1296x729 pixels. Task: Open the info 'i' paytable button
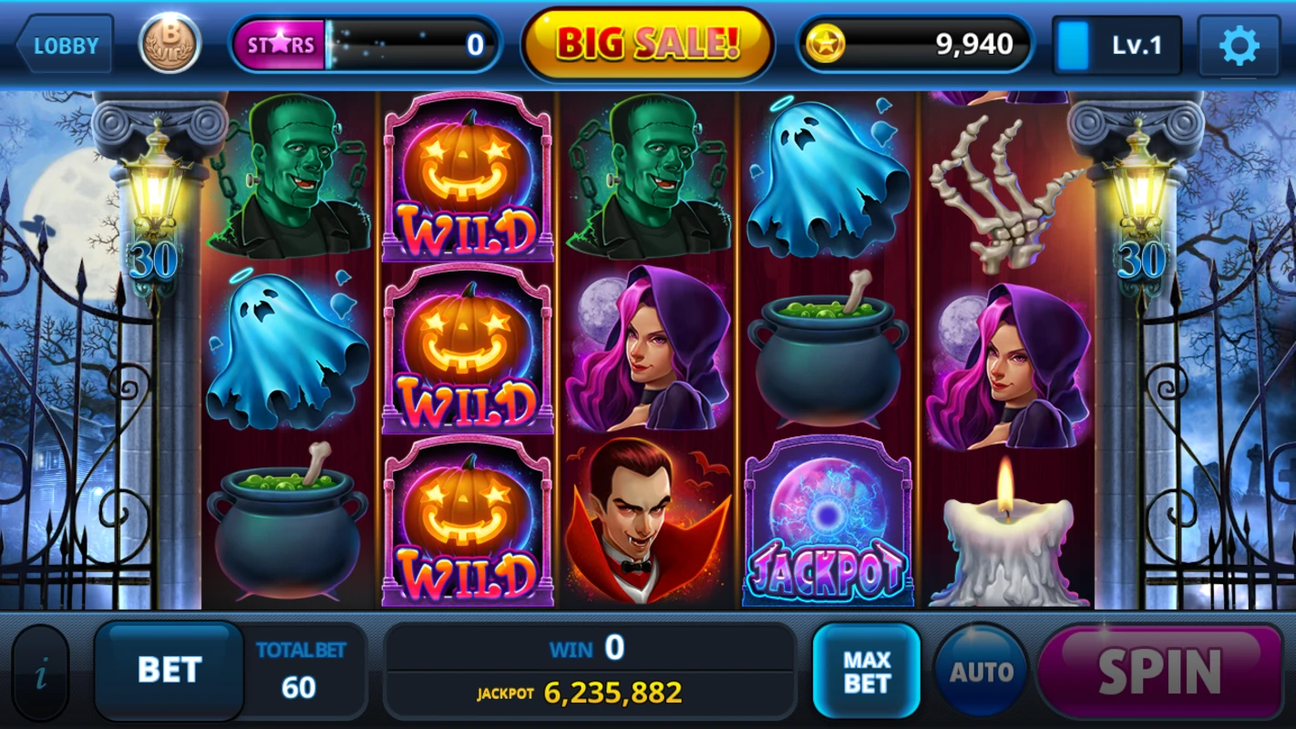pyautogui.click(x=41, y=674)
